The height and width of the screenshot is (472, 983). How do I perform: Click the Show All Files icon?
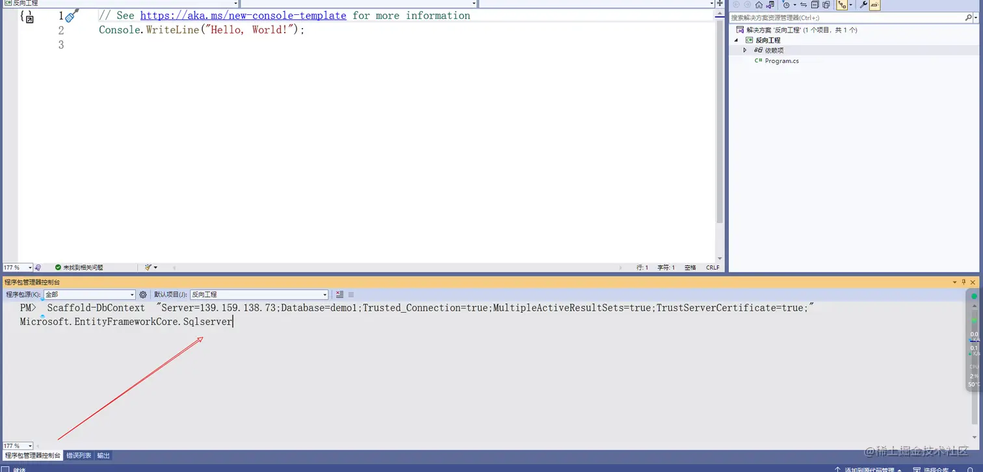826,5
